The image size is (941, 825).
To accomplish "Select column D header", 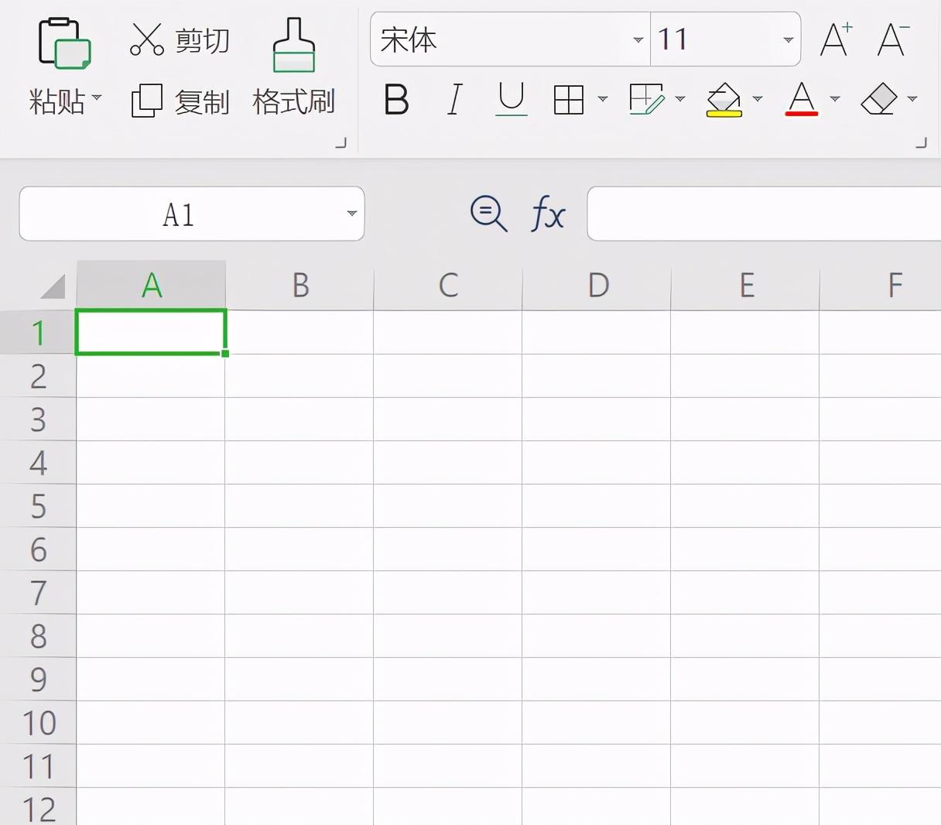I will [597, 286].
